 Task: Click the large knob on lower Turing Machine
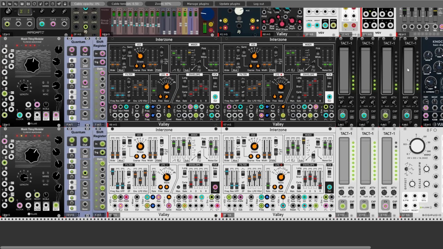[32, 156]
